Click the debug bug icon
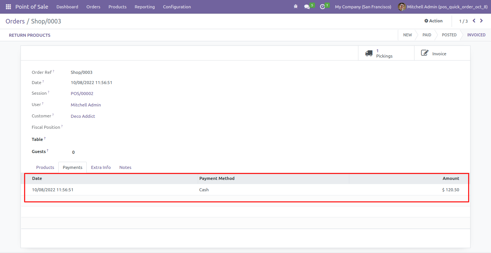This screenshot has height=253, width=491. pyautogui.click(x=296, y=7)
